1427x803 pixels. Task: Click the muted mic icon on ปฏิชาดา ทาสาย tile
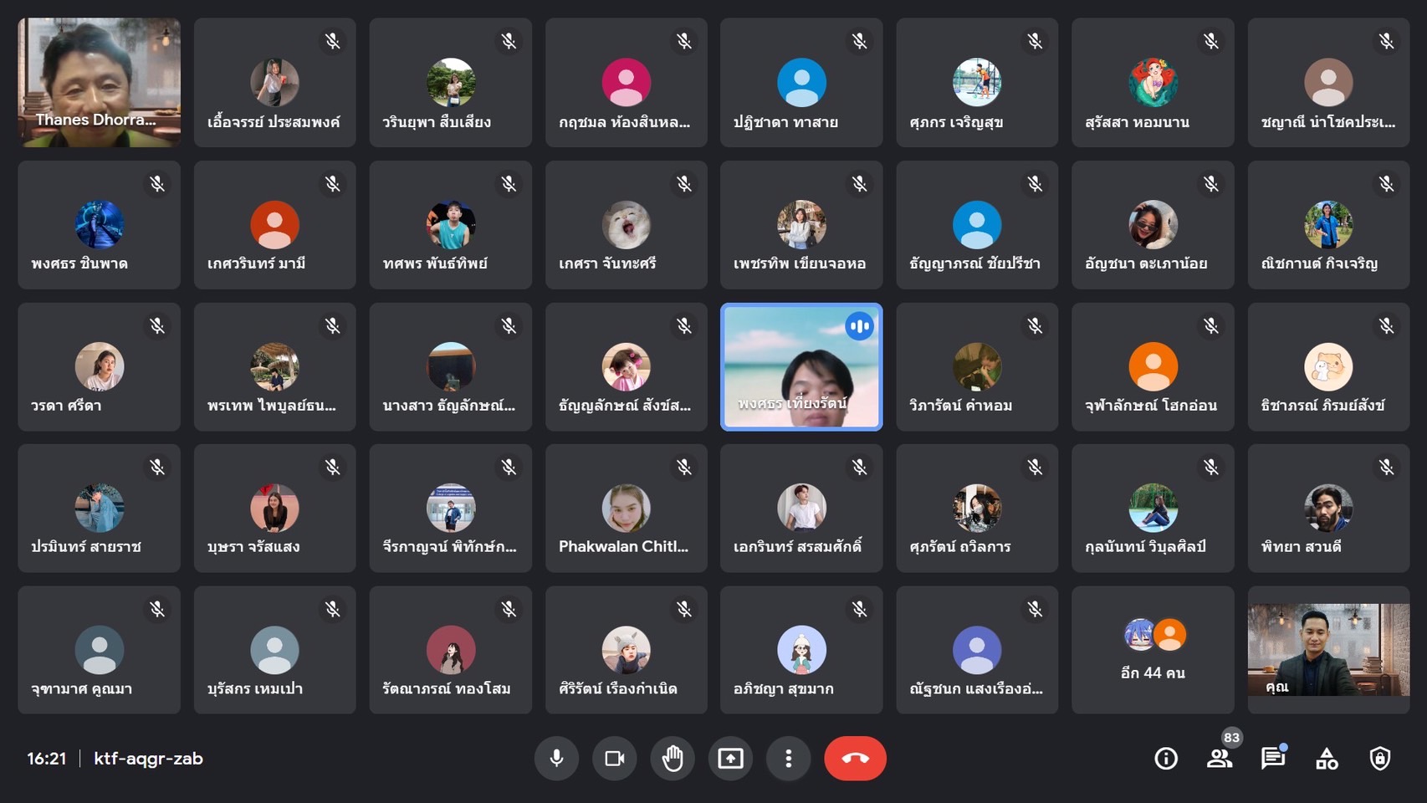pos(859,41)
